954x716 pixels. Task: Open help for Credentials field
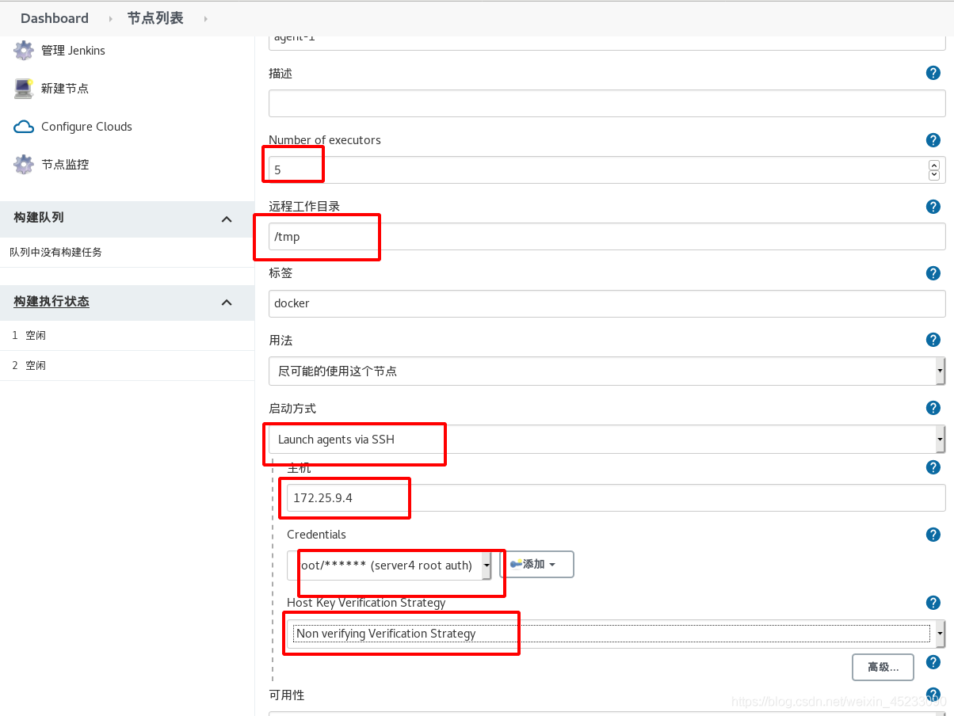coord(933,535)
